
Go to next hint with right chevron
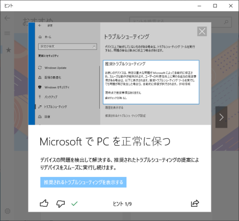click(x=221, y=117)
